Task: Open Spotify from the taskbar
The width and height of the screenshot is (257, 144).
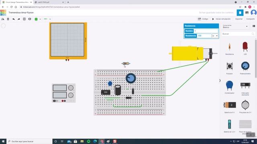Action: click(x=88, y=141)
